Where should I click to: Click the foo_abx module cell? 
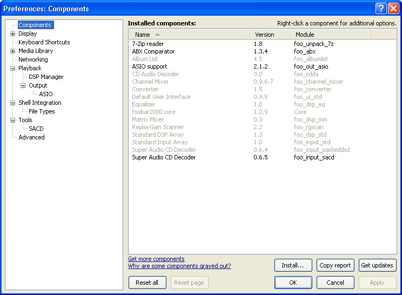click(305, 51)
